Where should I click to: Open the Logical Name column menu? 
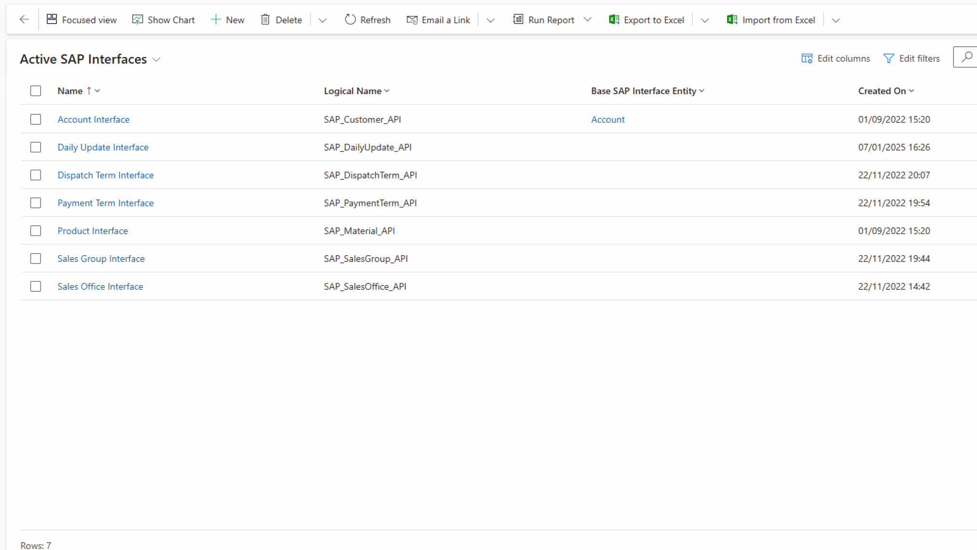357,91
